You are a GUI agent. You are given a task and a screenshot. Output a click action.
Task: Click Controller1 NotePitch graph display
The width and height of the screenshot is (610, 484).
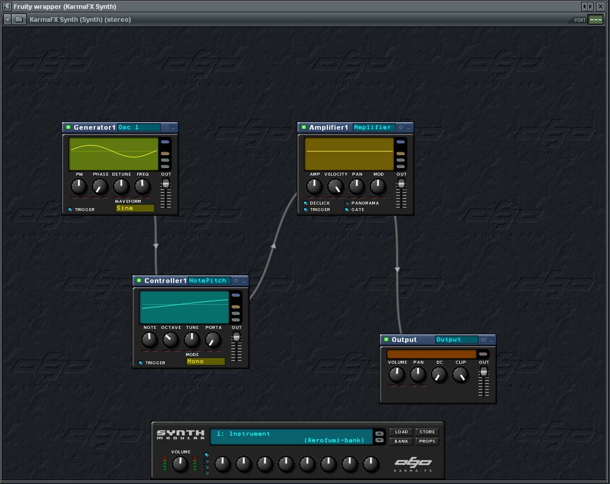(x=184, y=307)
